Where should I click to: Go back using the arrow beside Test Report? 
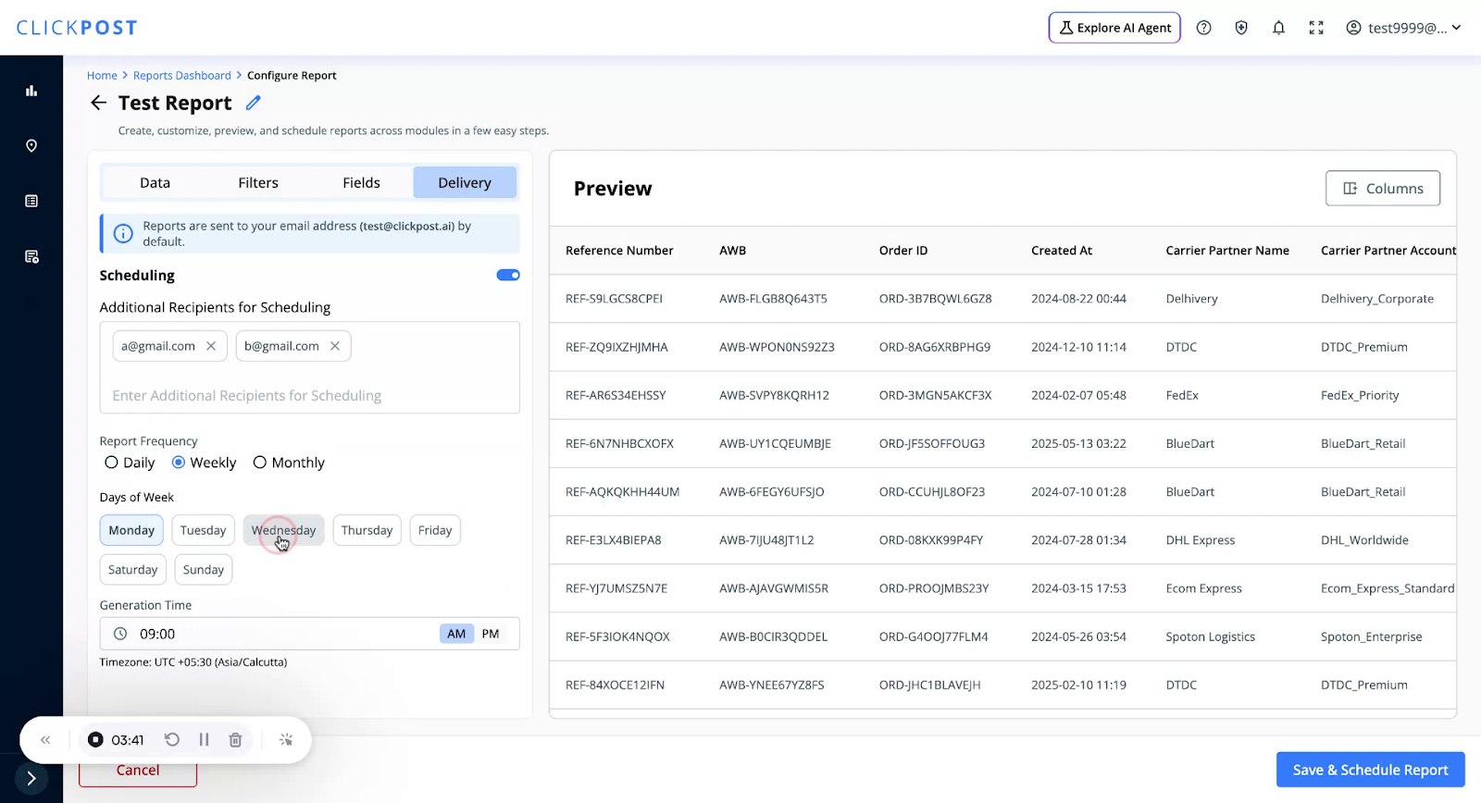point(98,103)
